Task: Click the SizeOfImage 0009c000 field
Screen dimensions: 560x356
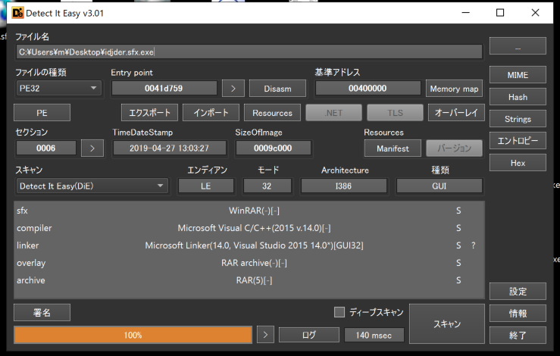Action: tap(273, 148)
